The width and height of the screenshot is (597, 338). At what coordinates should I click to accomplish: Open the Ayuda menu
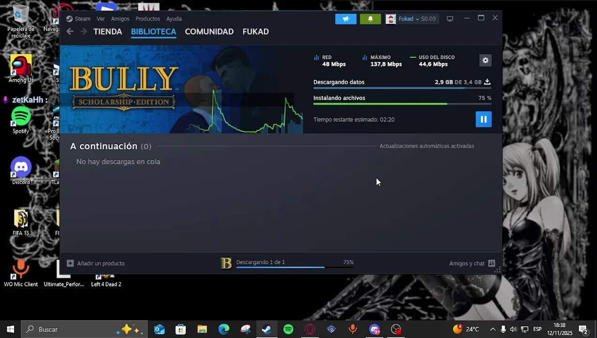click(174, 19)
